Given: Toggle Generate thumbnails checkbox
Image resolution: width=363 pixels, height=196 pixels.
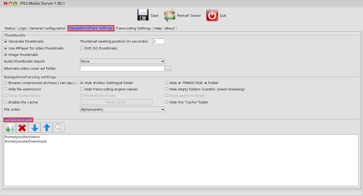Looking at the screenshot, I should click(x=6, y=41).
